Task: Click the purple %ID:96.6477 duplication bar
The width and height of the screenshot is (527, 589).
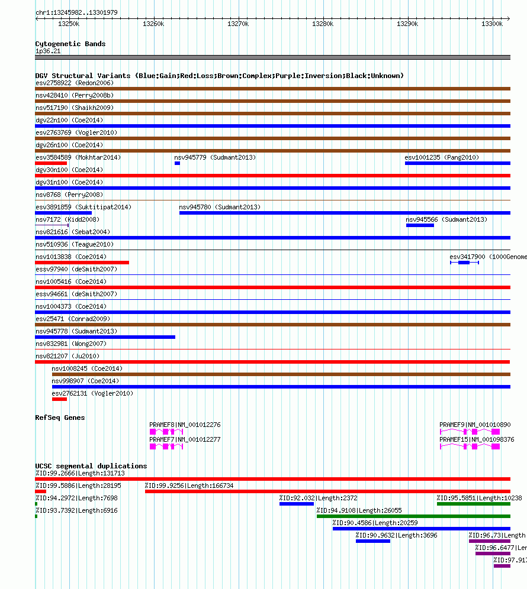Action: click(x=493, y=554)
